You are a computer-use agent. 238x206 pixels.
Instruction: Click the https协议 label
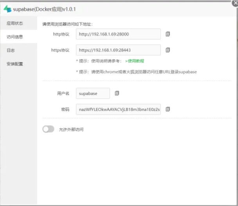[60, 50]
